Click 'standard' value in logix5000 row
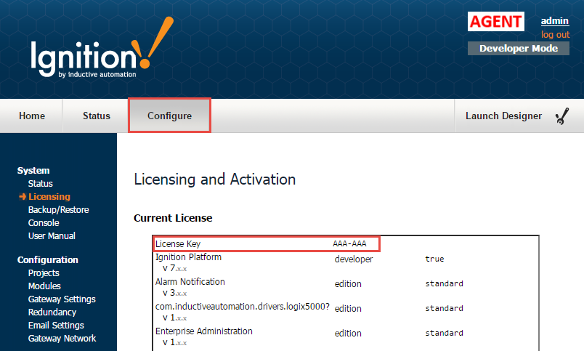The height and width of the screenshot is (351, 584). click(x=444, y=309)
